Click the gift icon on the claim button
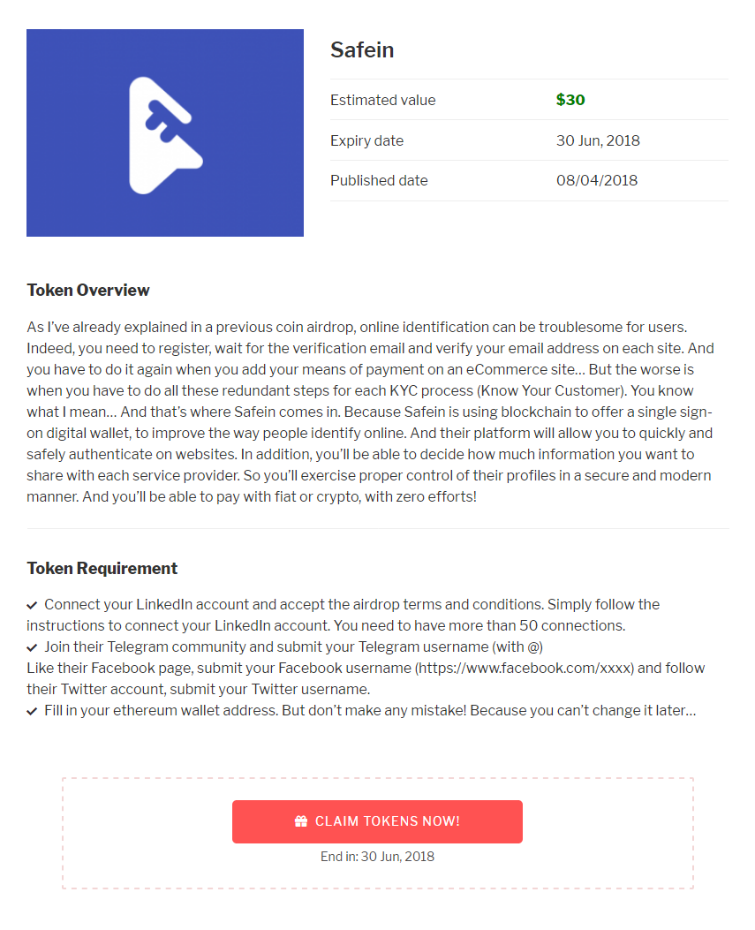This screenshot has width=755, height=930. coord(301,821)
